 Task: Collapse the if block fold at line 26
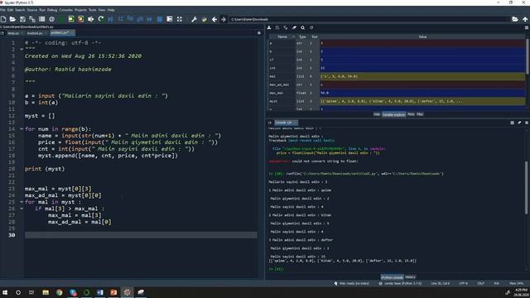[22, 209]
